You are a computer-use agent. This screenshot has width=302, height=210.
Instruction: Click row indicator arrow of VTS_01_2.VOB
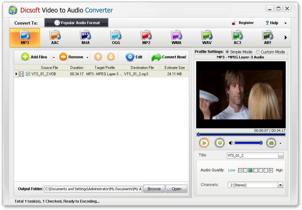pos(16,74)
